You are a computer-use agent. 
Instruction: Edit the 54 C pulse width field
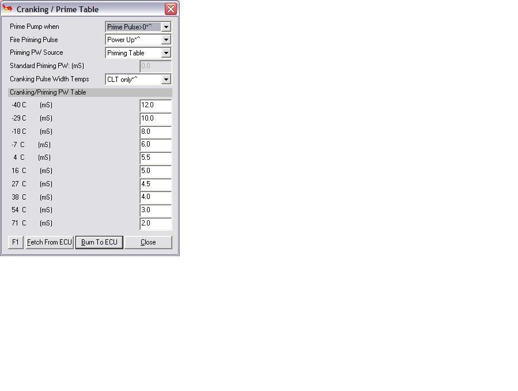tap(156, 210)
